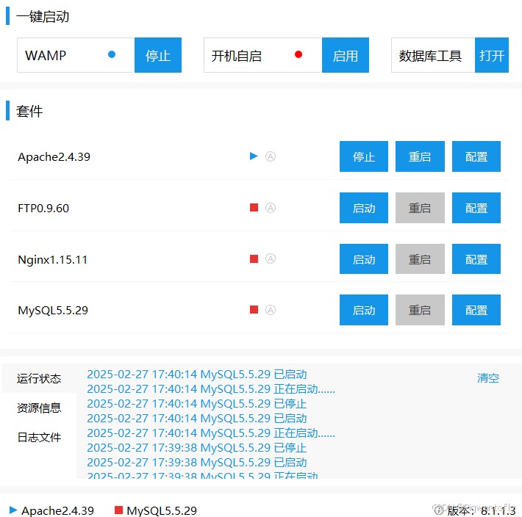Click greyed restart button for FTP0.9.60
The width and height of the screenshot is (522, 517).
pyautogui.click(x=420, y=208)
